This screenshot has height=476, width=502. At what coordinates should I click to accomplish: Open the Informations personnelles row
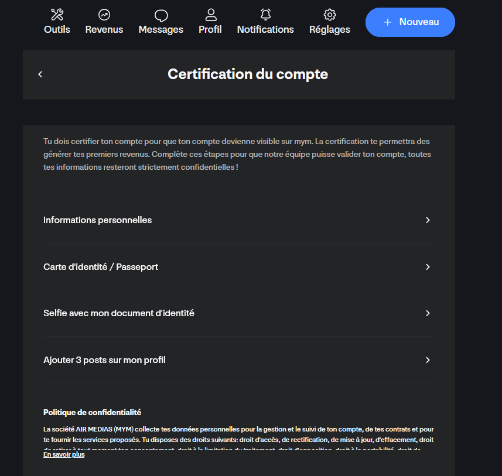pyautogui.click(x=97, y=220)
